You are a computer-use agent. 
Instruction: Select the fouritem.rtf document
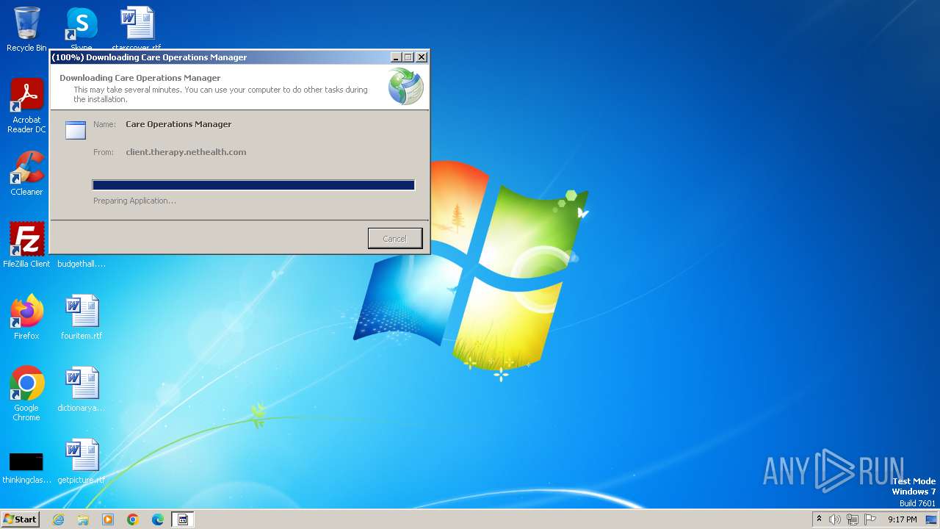[82, 317]
